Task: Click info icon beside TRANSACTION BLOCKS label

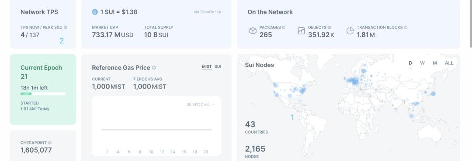Action: [406, 28]
